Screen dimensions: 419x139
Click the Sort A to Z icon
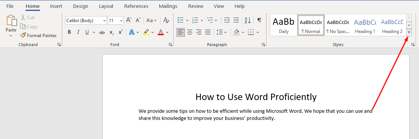click(x=248, y=20)
